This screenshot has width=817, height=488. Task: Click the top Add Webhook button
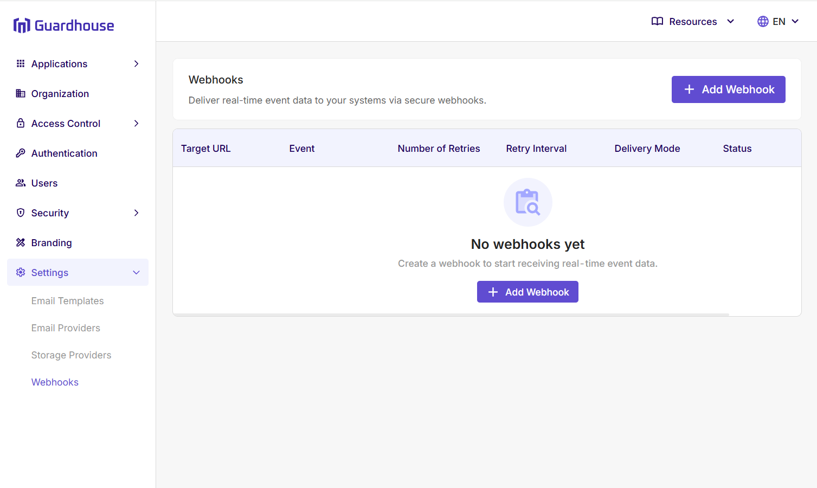[728, 89]
